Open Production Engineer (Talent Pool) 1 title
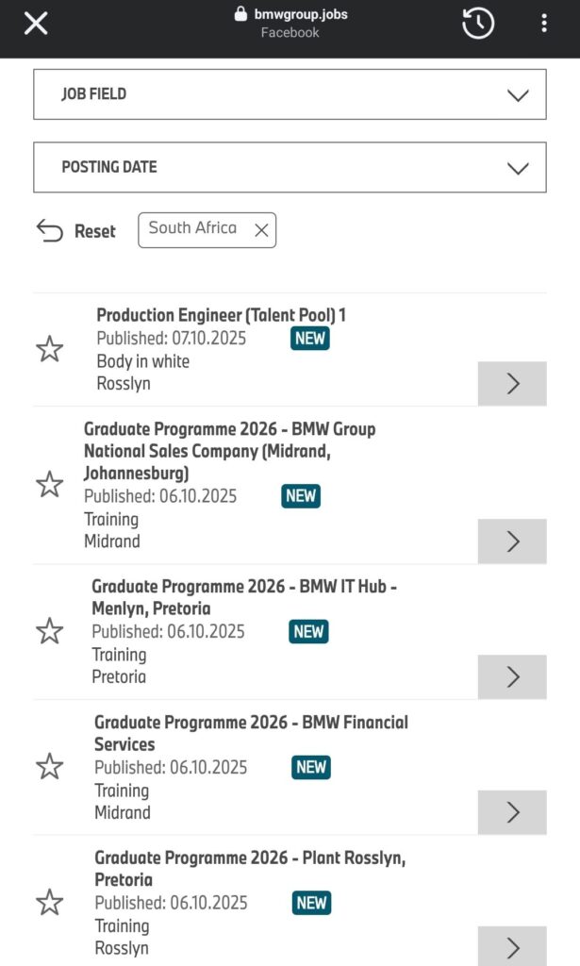 pos(221,315)
